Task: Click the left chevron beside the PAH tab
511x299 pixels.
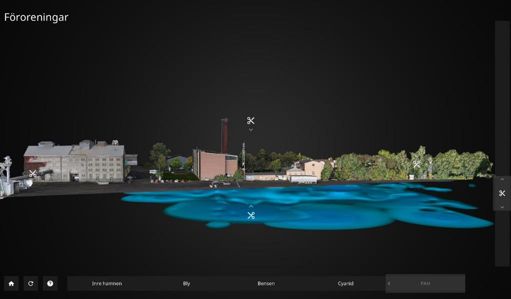Action: tap(389, 284)
